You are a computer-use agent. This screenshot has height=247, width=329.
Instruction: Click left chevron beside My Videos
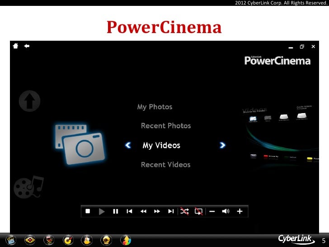(128, 145)
